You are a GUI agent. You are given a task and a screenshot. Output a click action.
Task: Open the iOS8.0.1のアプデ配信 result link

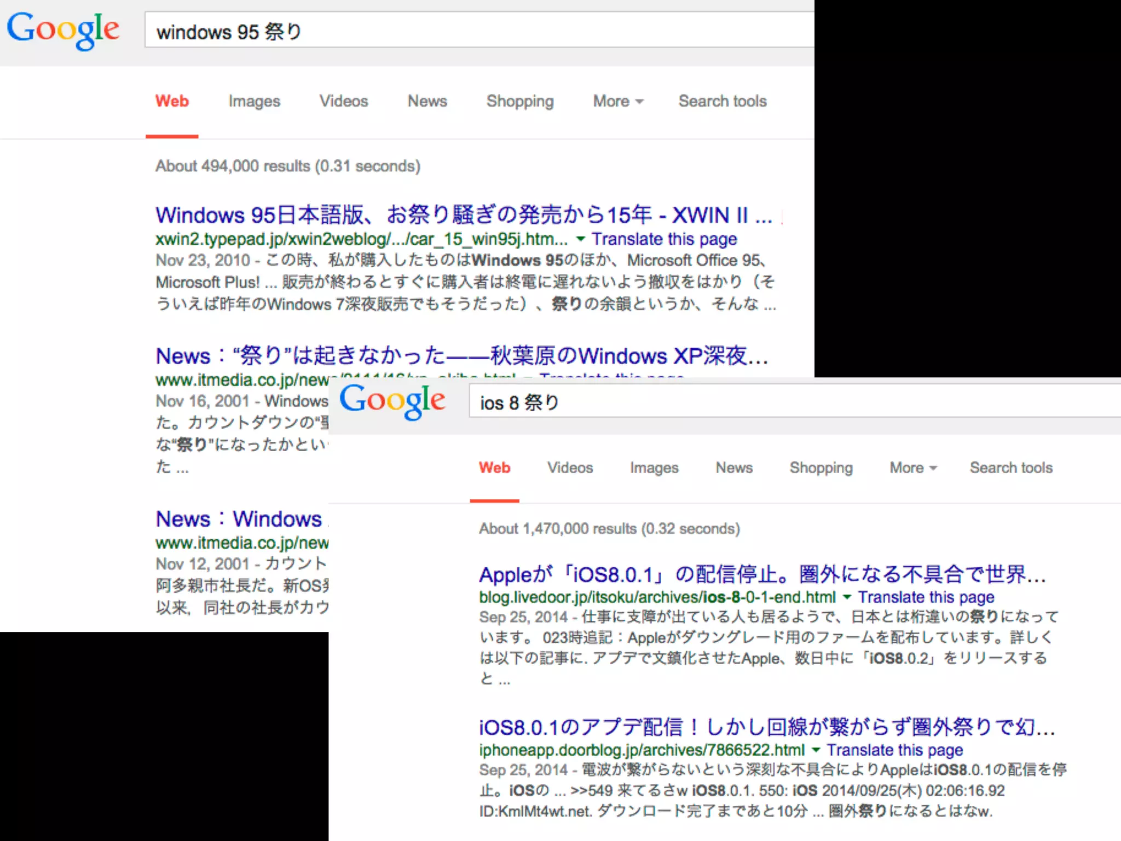pyautogui.click(x=766, y=727)
